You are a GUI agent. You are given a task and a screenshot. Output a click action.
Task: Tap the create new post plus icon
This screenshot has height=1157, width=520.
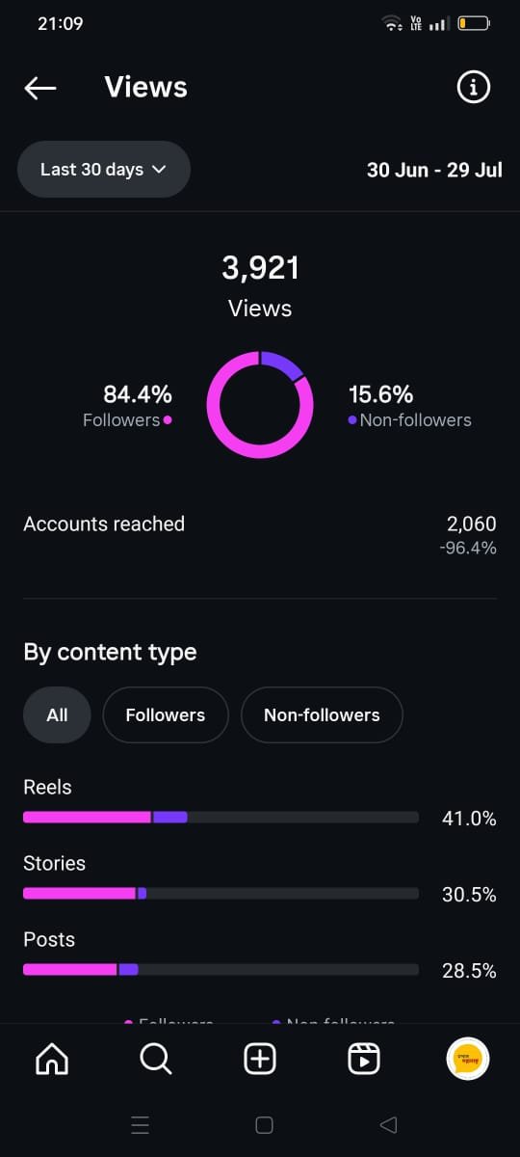260,1060
